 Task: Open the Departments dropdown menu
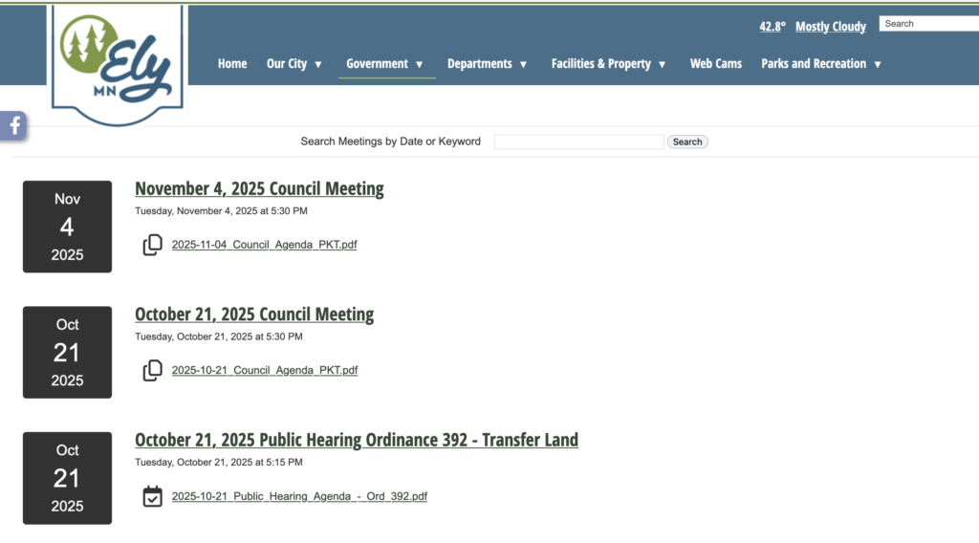coord(487,64)
